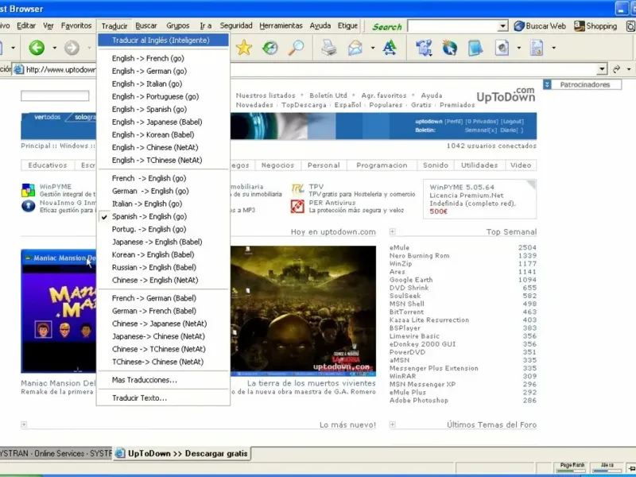Choose French -> English (go) translation

pyautogui.click(x=149, y=179)
